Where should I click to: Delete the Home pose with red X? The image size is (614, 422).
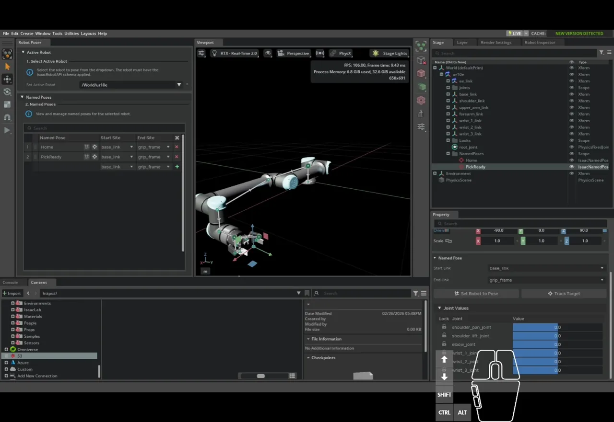coord(177,147)
